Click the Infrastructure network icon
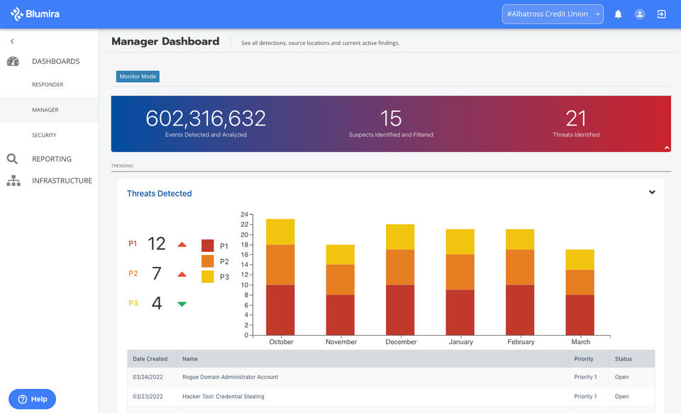The image size is (681, 413). [x=13, y=181]
